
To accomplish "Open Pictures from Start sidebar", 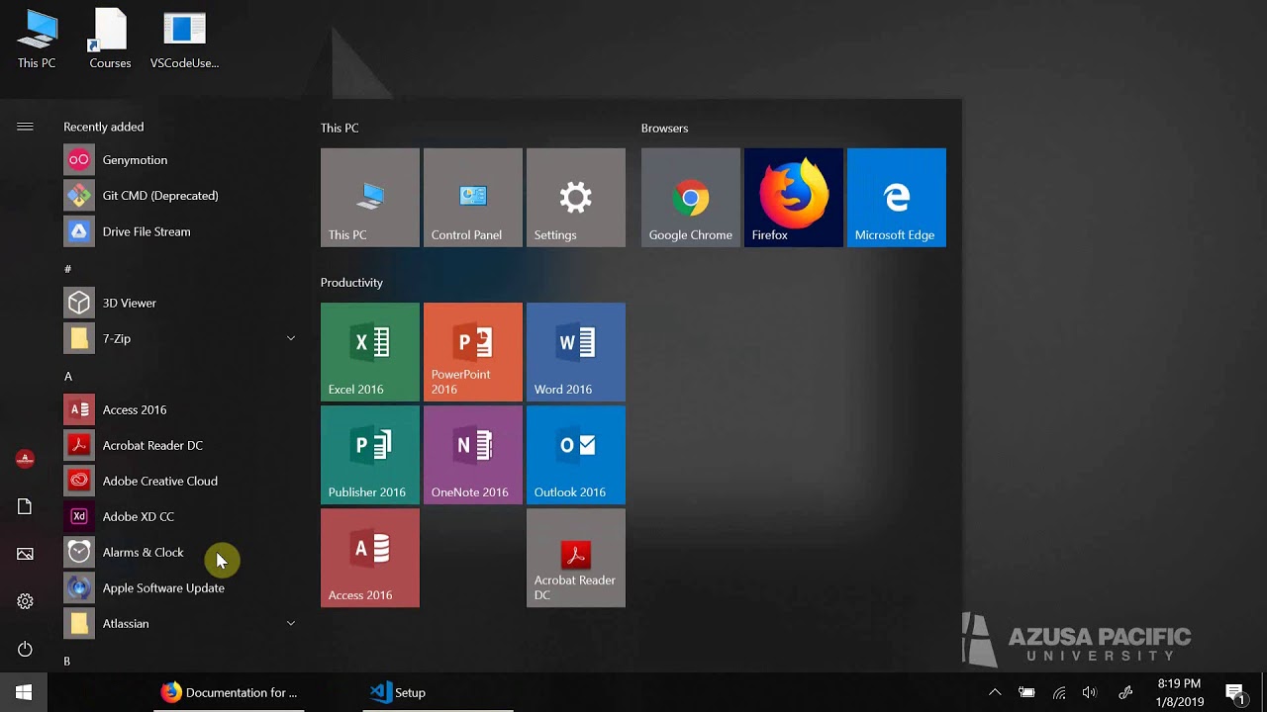I will pyautogui.click(x=25, y=554).
